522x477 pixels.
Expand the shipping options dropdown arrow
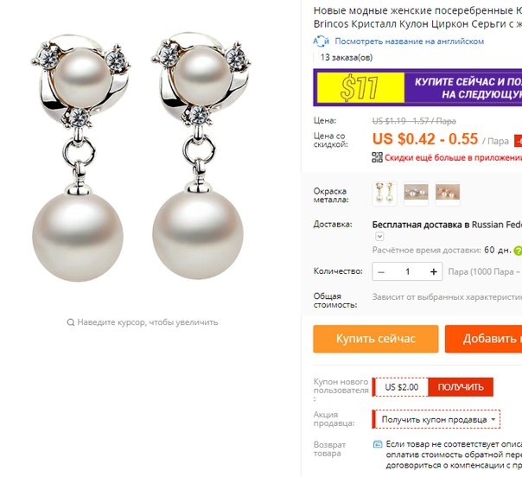(x=379, y=236)
